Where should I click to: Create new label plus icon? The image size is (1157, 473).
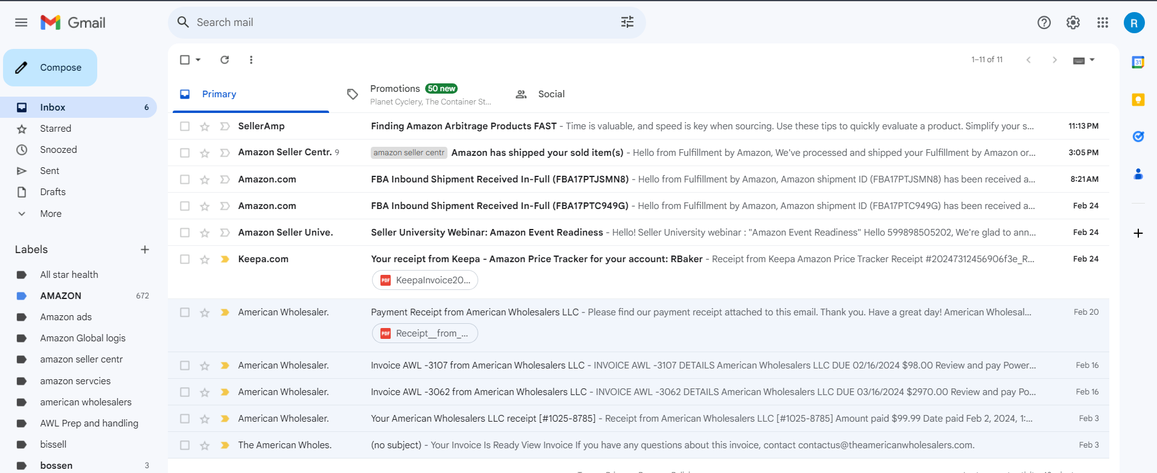coord(145,249)
